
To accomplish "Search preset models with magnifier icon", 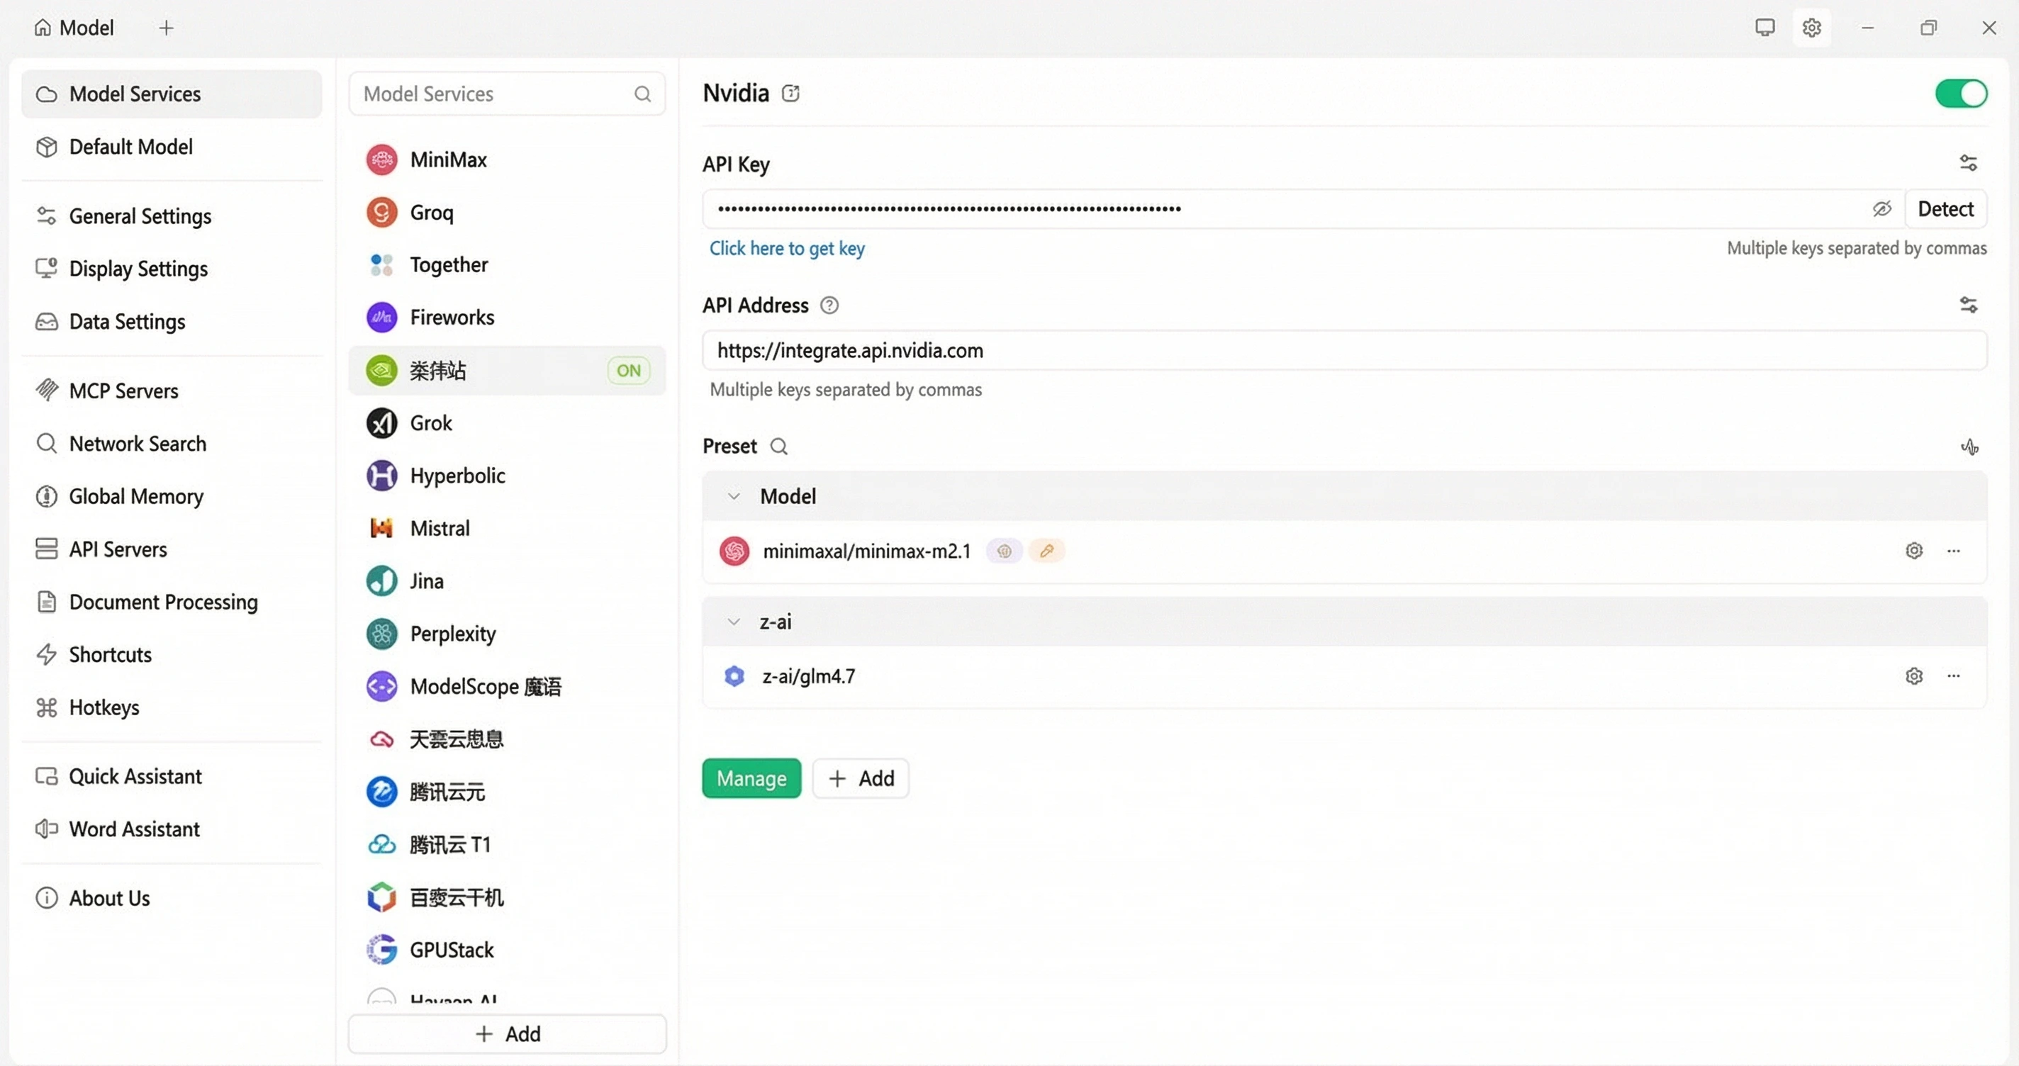I will (778, 447).
